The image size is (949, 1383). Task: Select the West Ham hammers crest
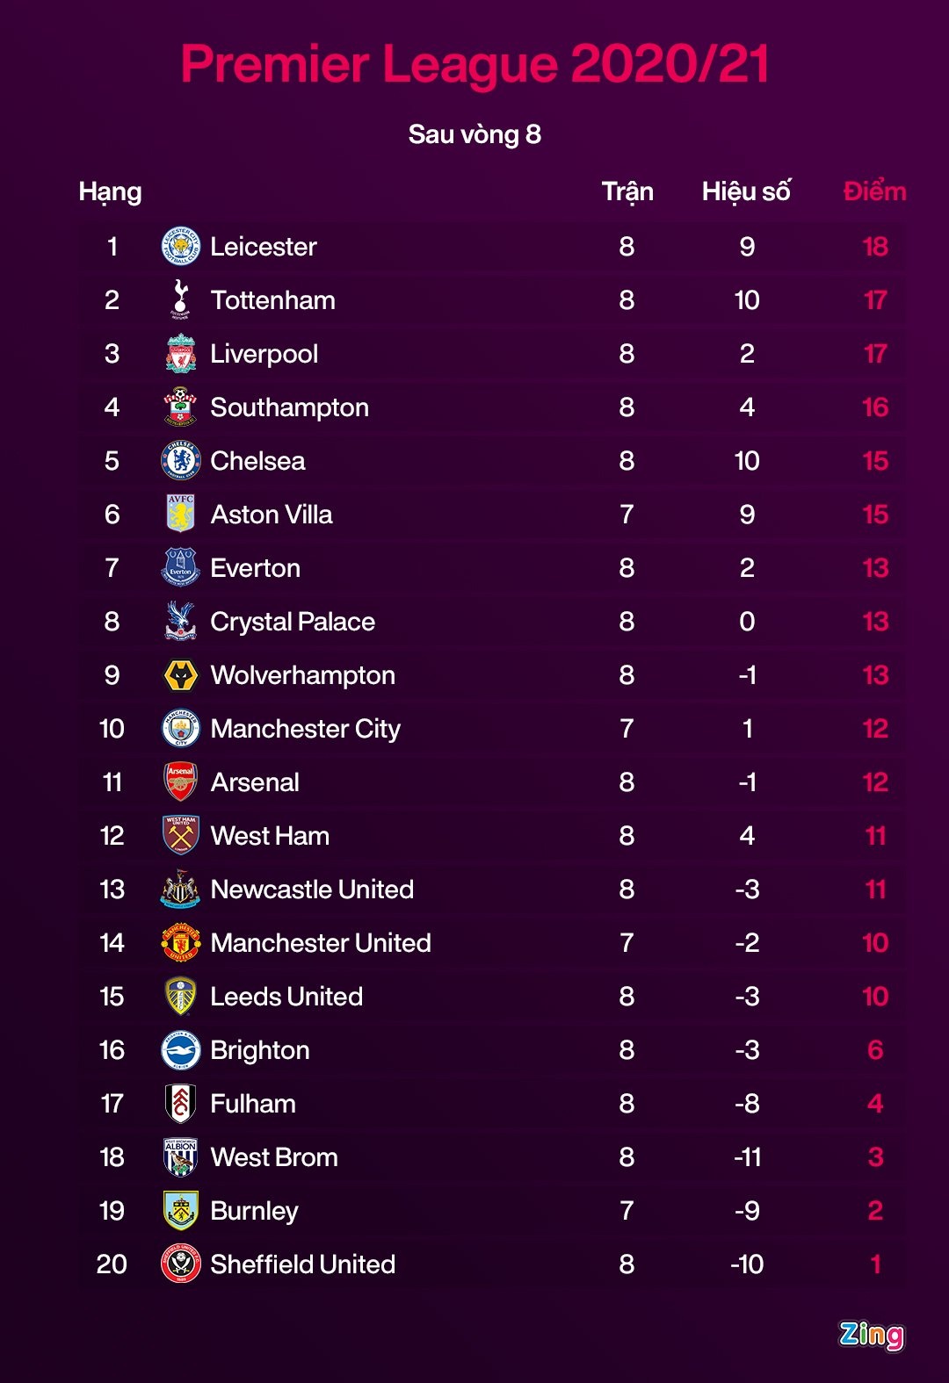coord(181,836)
